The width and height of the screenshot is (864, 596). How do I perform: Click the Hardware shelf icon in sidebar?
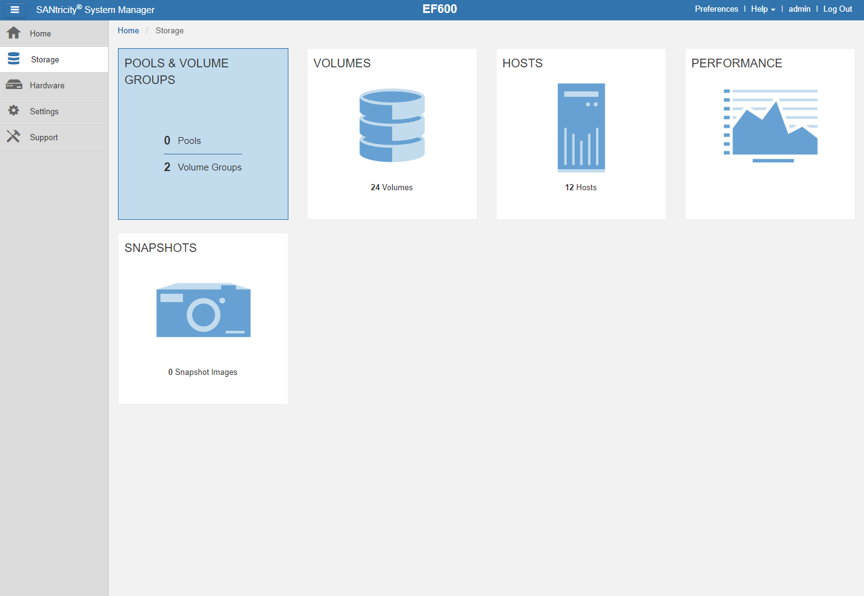click(14, 85)
